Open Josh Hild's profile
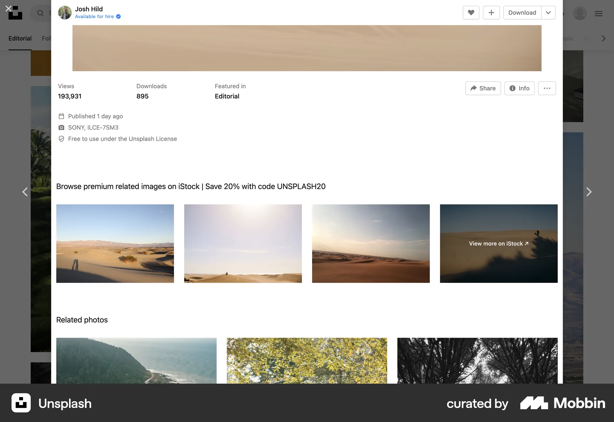This screenshot has height=422, width=614. (89, 9)
